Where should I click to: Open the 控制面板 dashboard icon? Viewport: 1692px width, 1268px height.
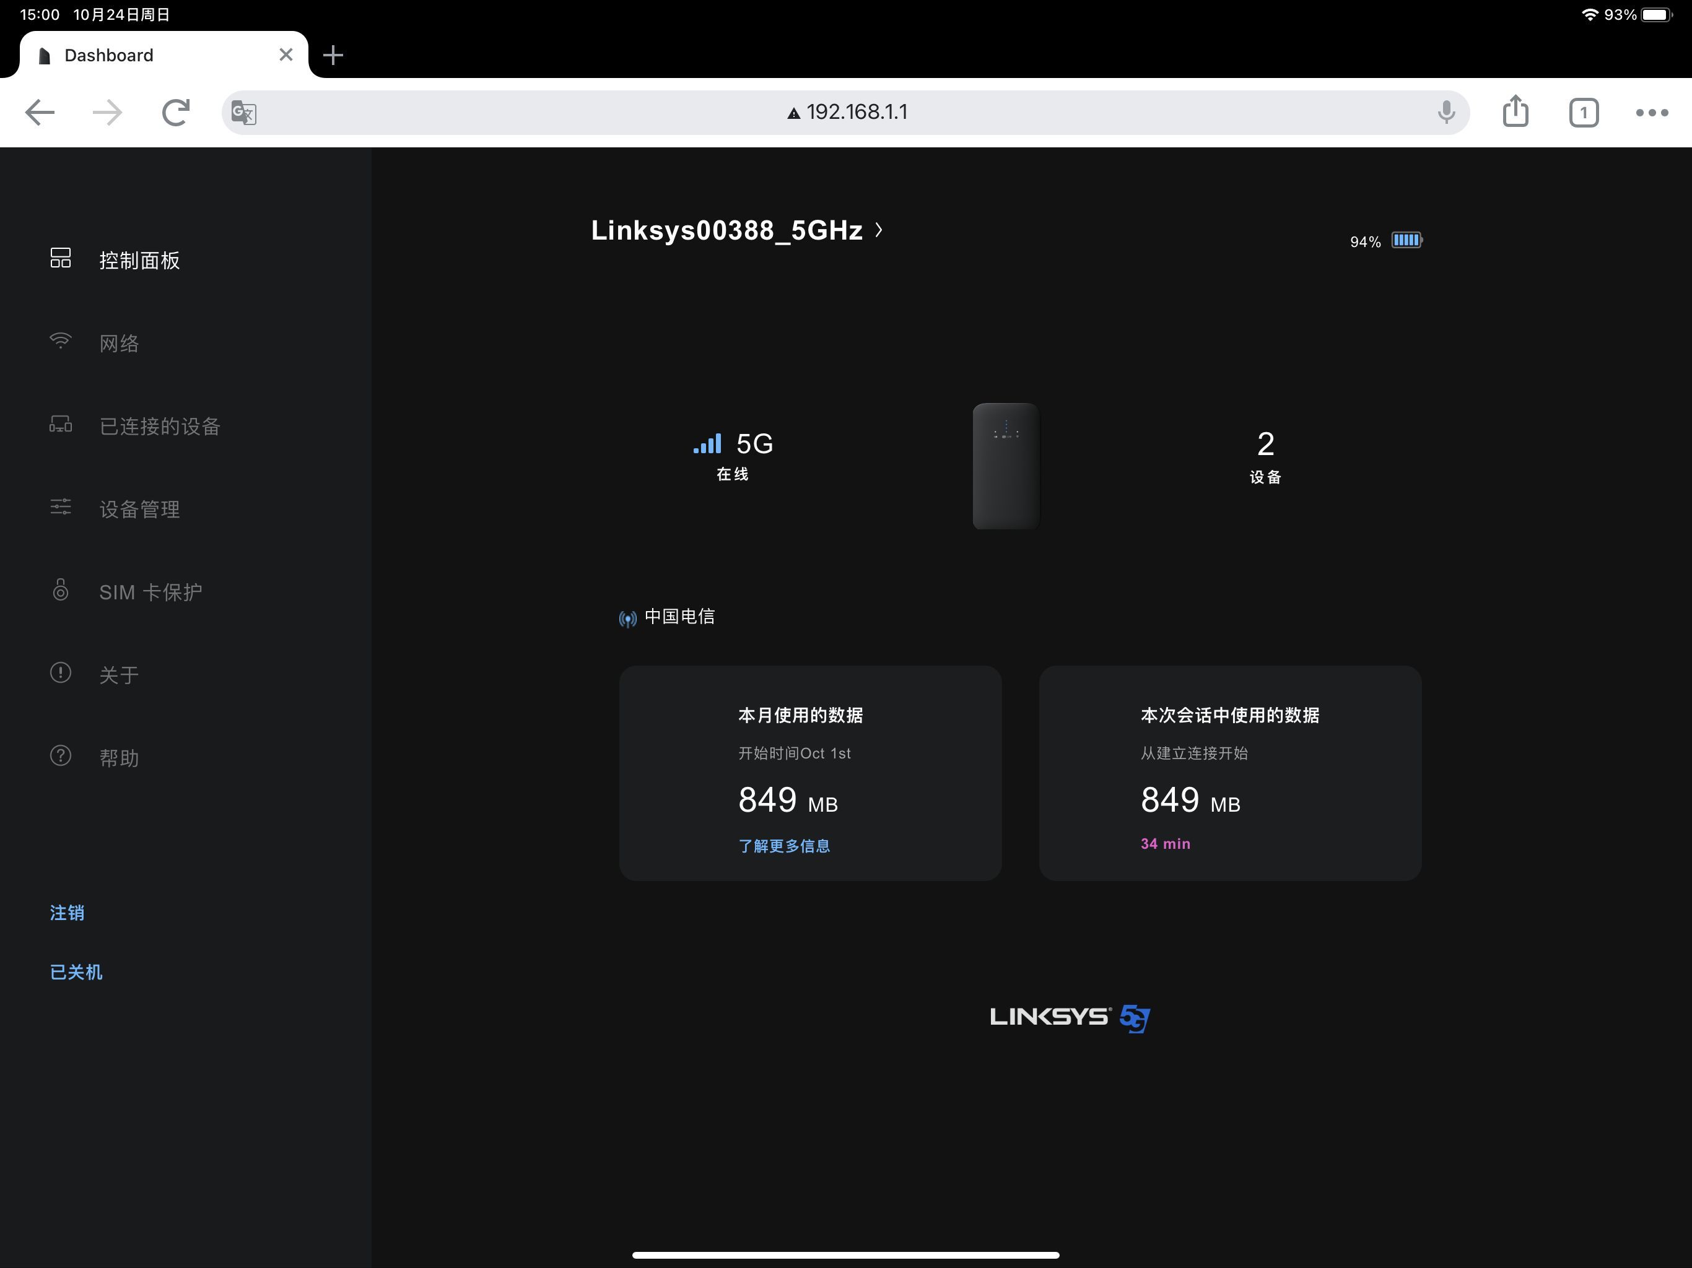(61, 259)
